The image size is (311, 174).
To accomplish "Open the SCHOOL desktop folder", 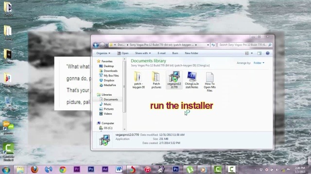I will point(8,9).
